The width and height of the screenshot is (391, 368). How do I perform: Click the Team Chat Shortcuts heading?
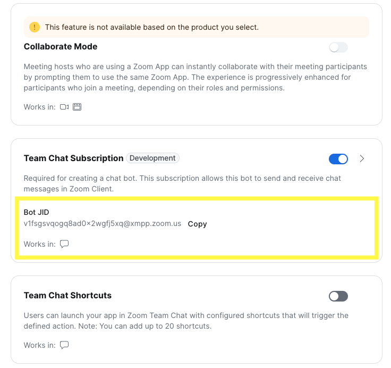[x=67, y=296]
